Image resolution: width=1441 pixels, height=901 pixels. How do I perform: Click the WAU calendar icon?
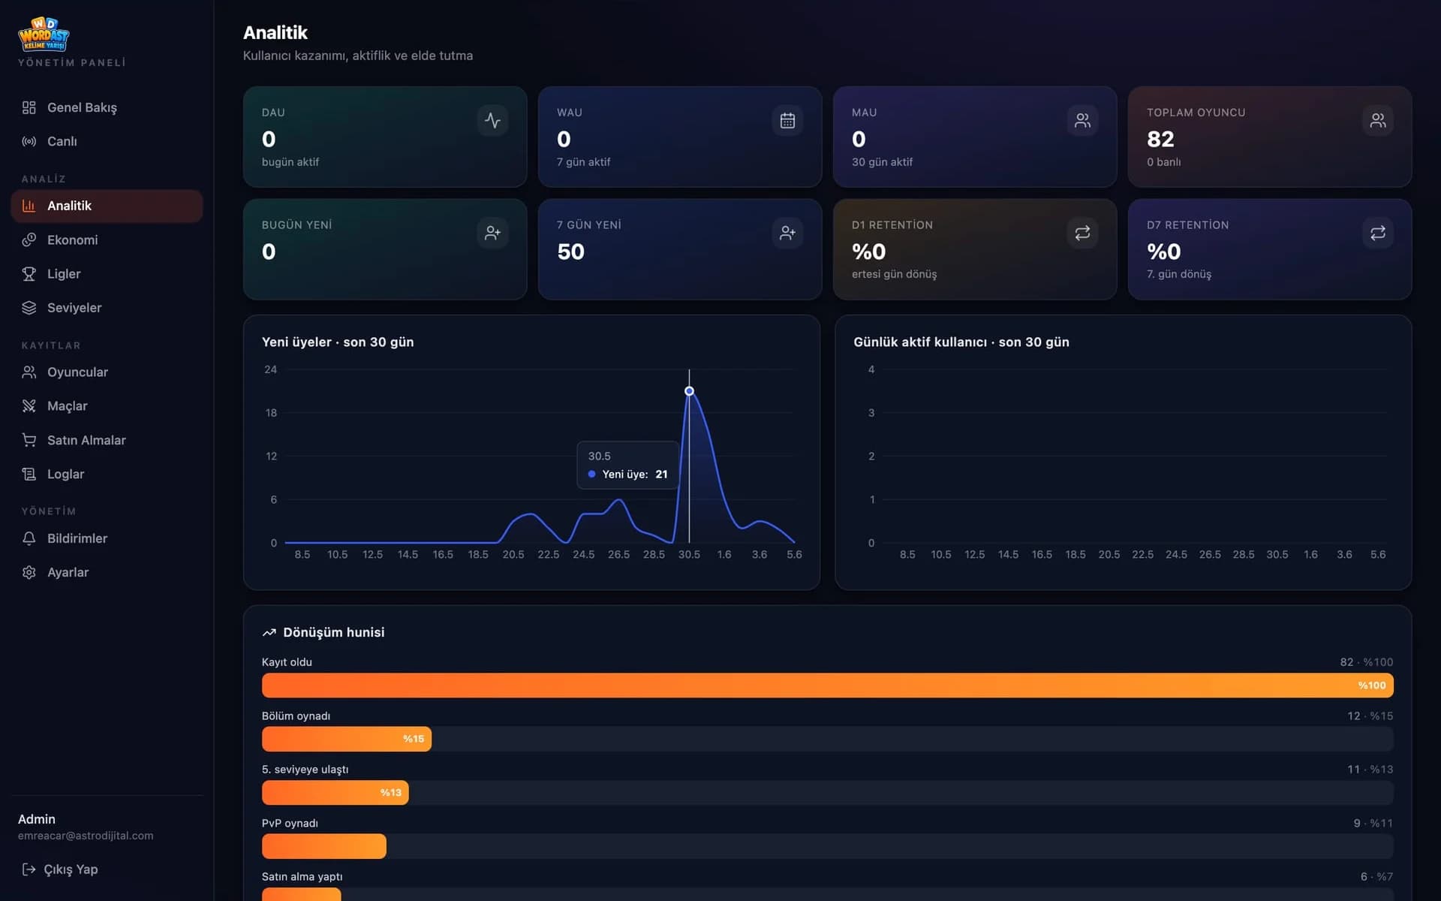(x=787, y=120)
